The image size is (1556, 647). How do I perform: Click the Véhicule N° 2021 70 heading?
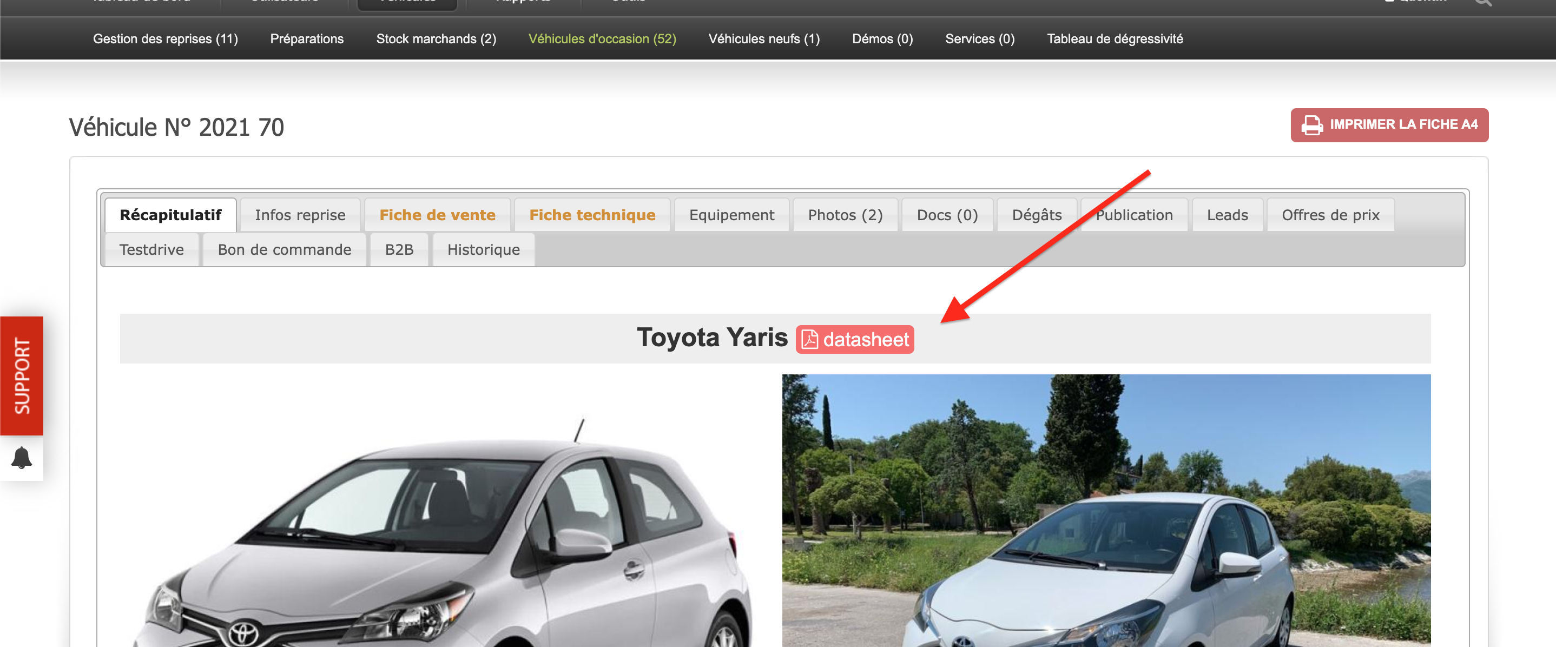click(x=176, y=127)
